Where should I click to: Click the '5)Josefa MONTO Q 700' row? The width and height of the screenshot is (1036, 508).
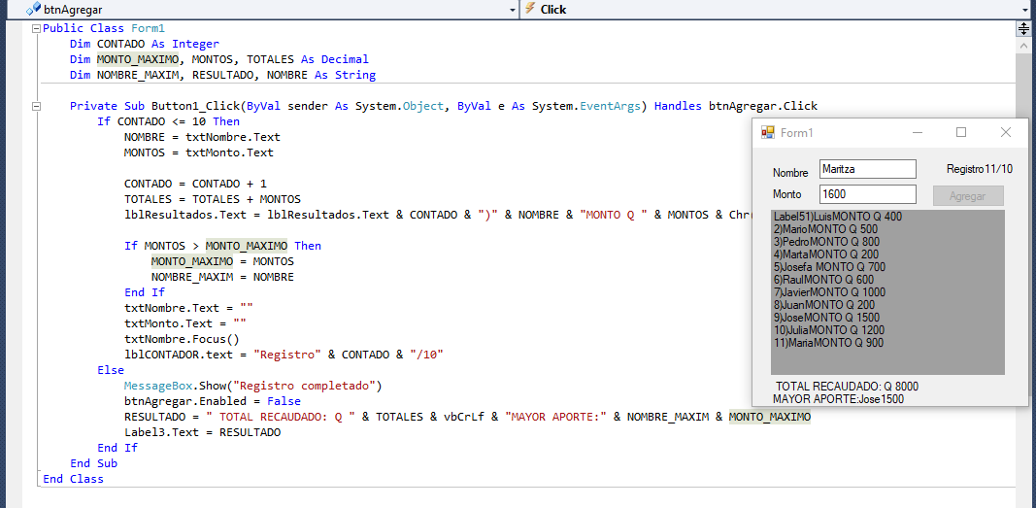tap(829, 267)
